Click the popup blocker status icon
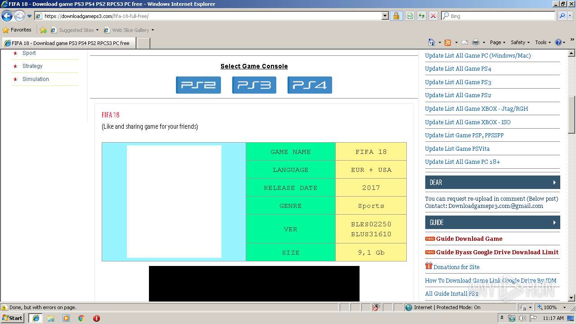 point(377,307)
